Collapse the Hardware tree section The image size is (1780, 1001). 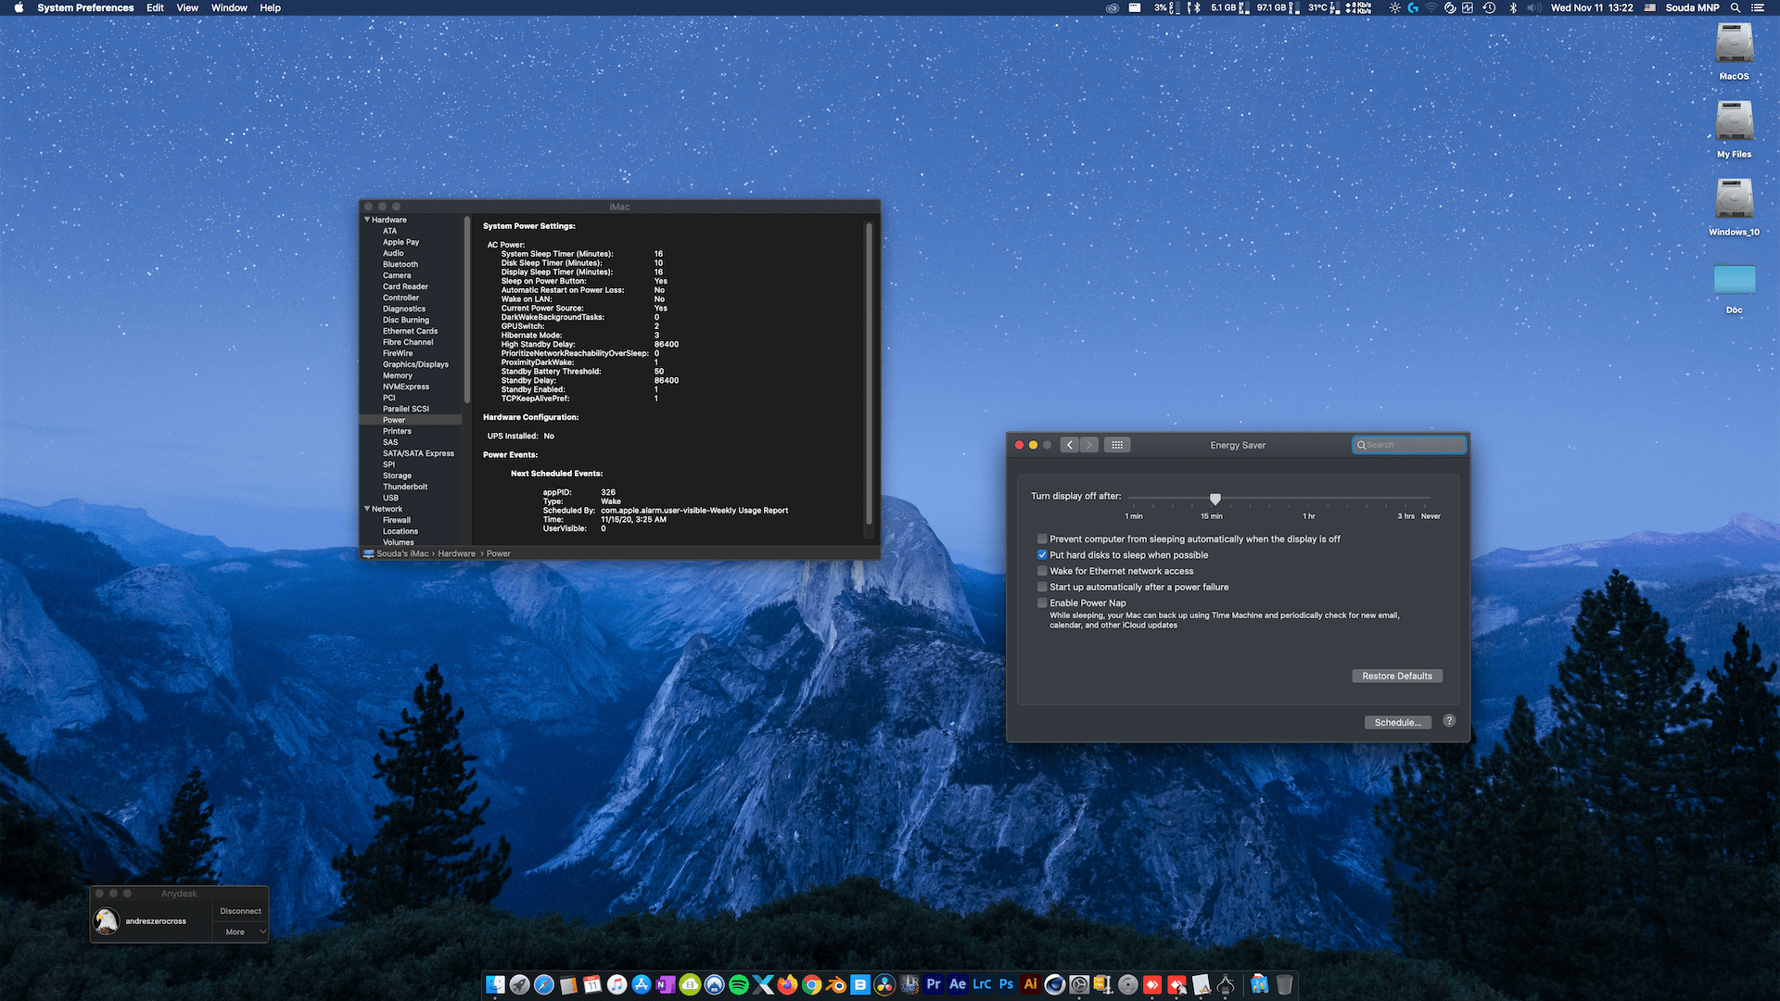point(367,220)
